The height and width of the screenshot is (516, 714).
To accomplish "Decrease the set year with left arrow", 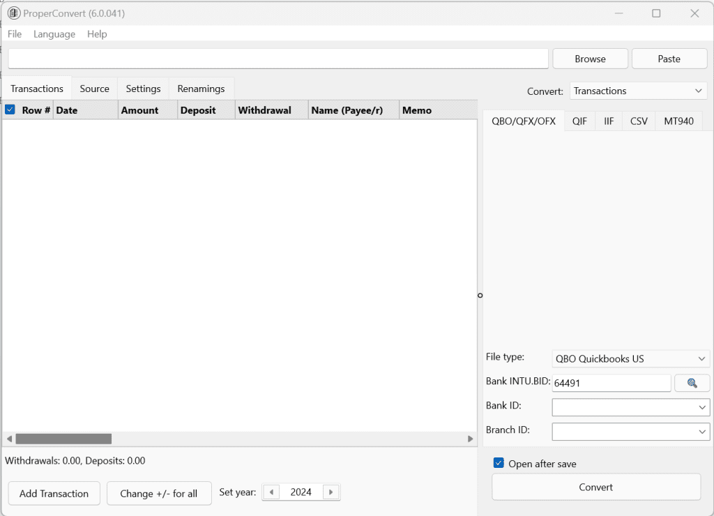I will tap(272, 492).
